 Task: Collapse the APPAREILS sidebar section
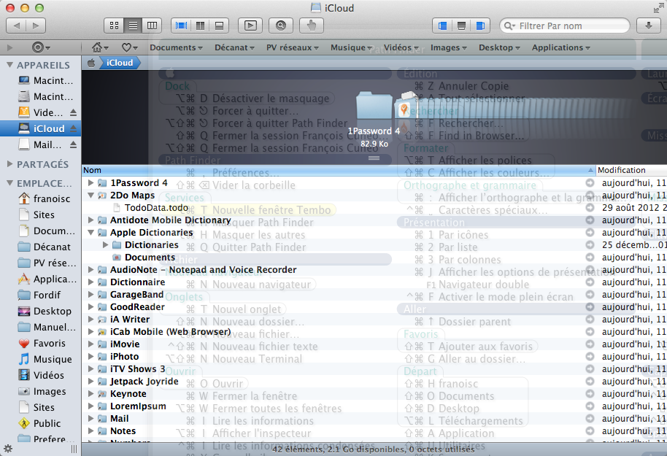(x=9, y=65)
